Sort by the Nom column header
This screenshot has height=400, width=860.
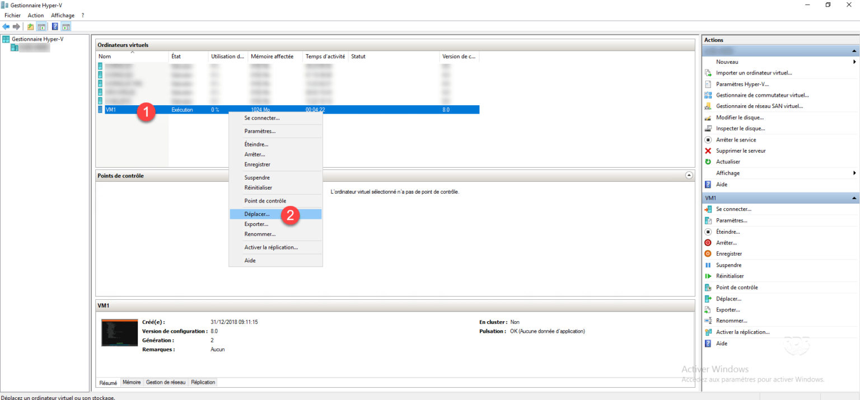tap(132, 57)
